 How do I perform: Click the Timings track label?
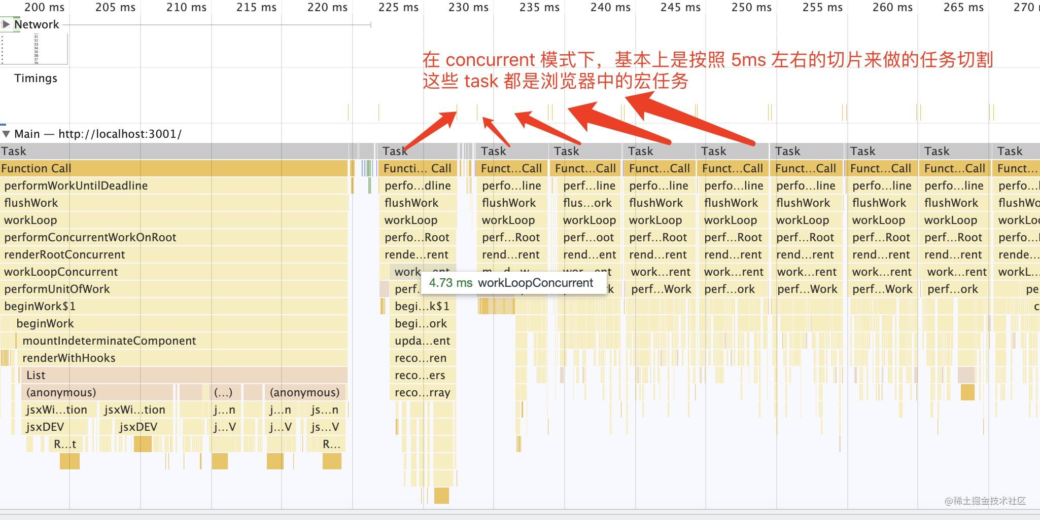tap(36, 78)
